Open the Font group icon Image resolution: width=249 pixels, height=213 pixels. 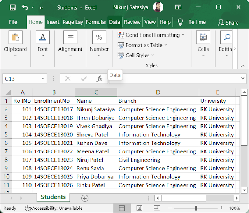tap(43, 37)
